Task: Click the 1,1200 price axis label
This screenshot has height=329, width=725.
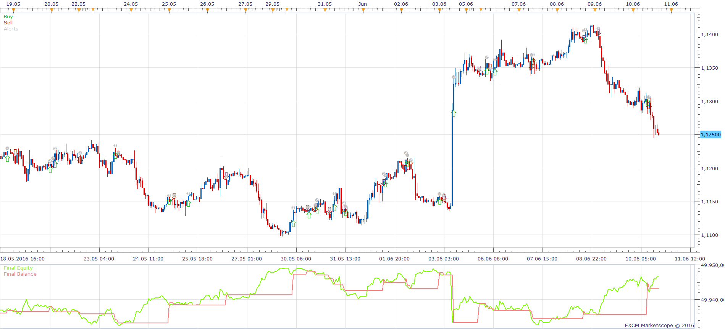Action: click(709, 168)
